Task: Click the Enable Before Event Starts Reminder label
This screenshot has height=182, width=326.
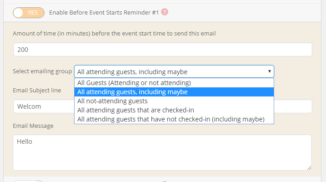Action: click(104, 12)
